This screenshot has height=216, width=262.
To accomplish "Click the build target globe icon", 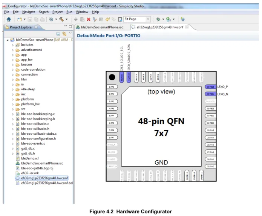I will click(x=51, y=19).
